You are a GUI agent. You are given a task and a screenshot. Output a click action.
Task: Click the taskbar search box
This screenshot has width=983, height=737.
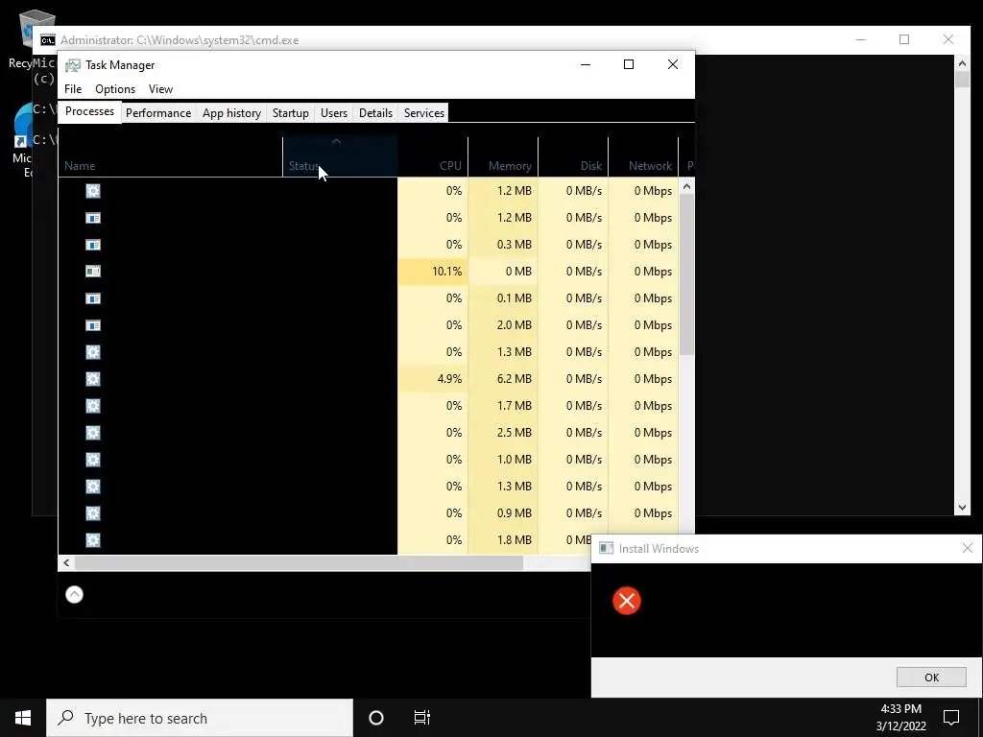(x=200, y=718)
